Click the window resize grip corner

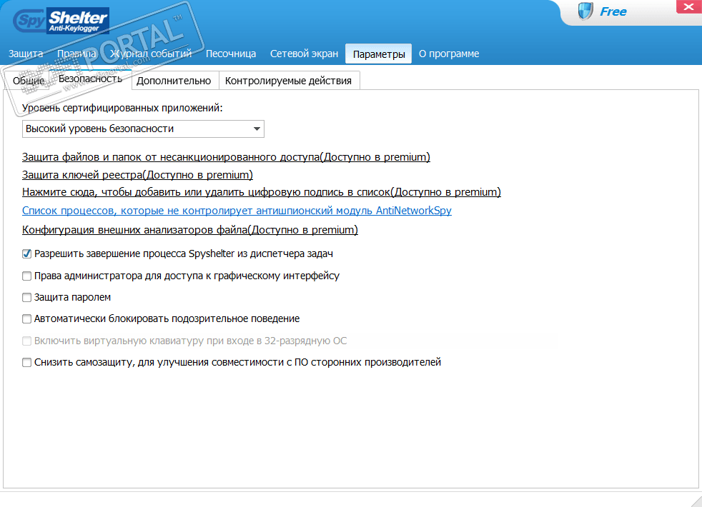point(696,501)
